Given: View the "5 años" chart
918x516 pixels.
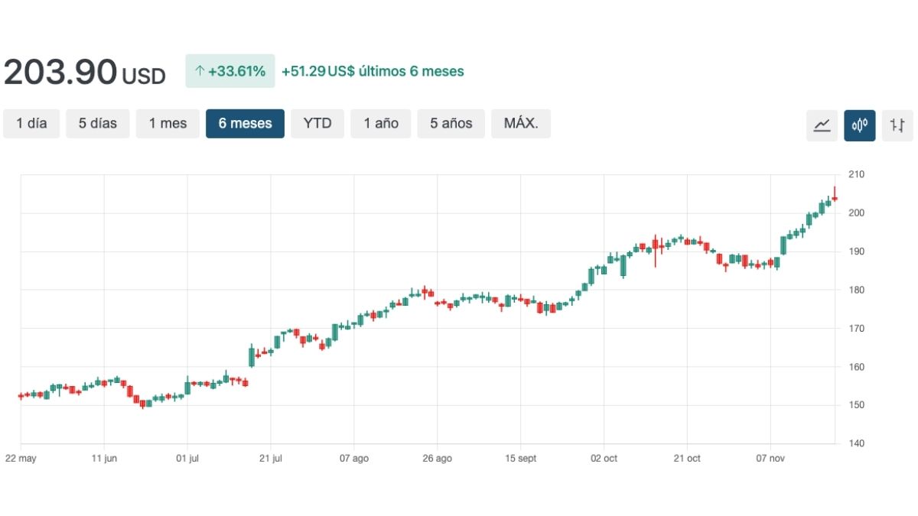Looking at the screenshot, I should [451, 123].
